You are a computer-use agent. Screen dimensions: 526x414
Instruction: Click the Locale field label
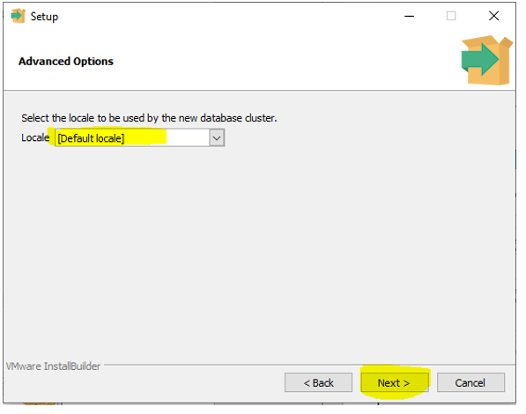[x=35, y=137]
